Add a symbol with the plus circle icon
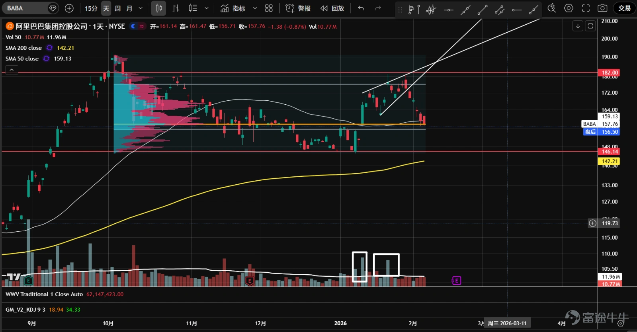637x332 pixels. (69, 8)
